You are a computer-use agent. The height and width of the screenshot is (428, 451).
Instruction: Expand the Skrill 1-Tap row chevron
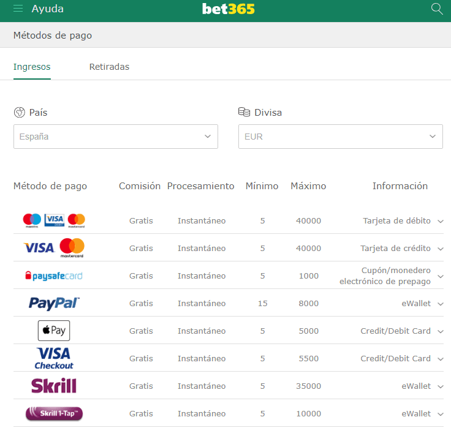coord(441,414)
